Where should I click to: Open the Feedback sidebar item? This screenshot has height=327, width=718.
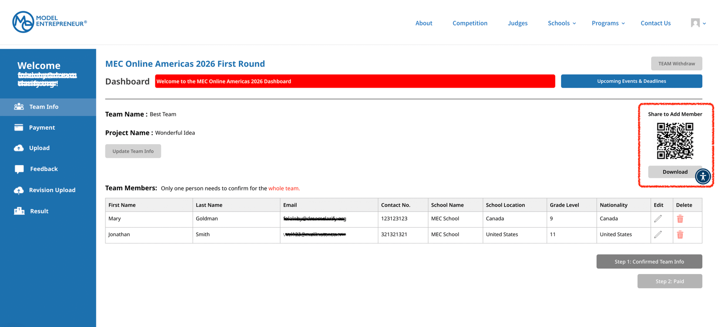coord(44,169)
